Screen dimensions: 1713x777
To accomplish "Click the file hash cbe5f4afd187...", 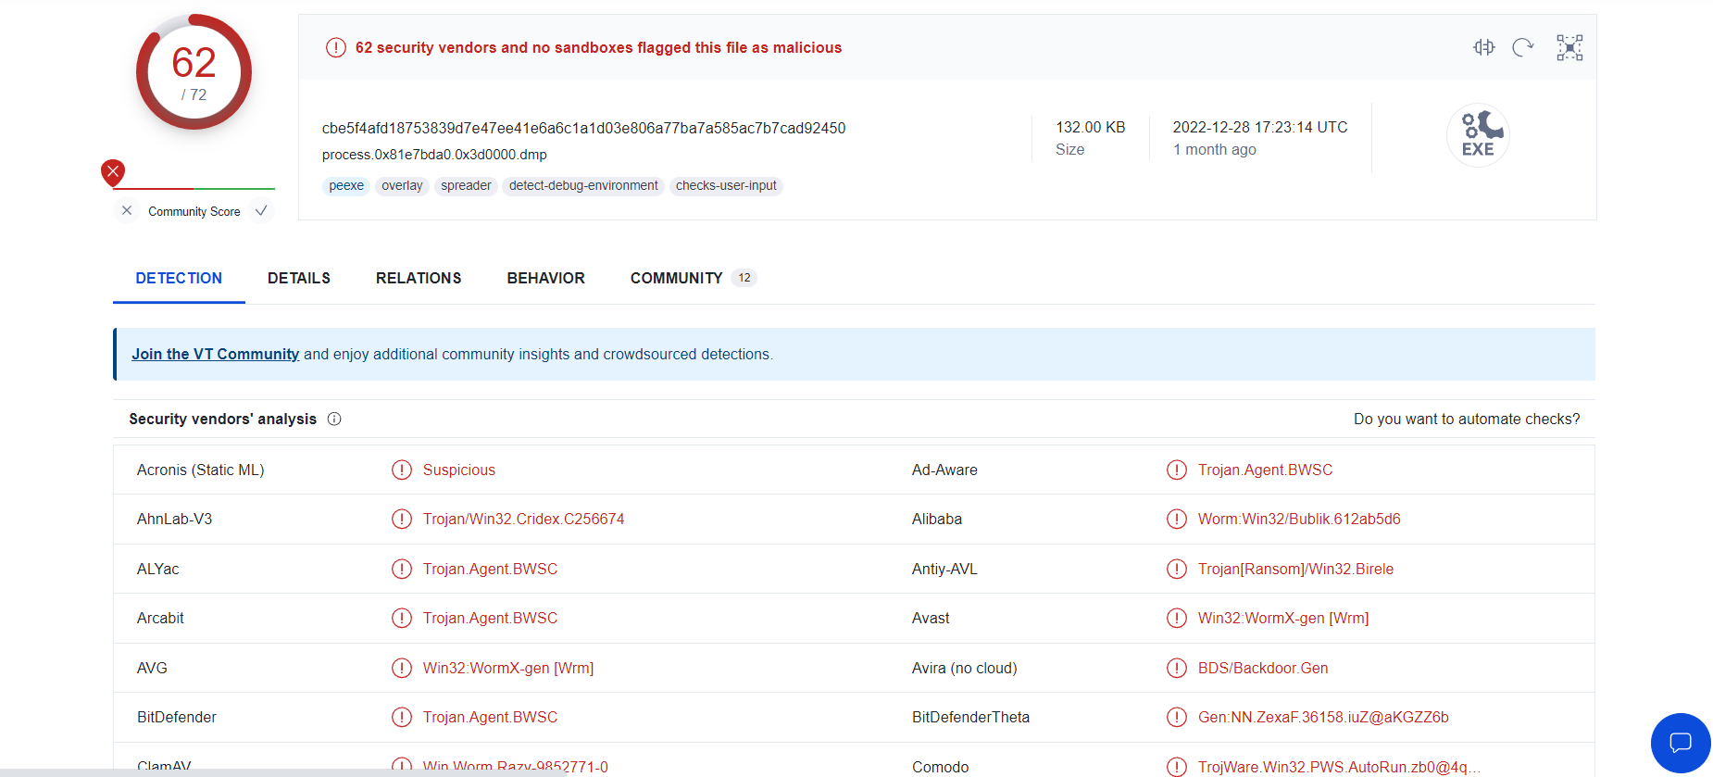I will [583, 128].
